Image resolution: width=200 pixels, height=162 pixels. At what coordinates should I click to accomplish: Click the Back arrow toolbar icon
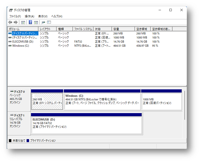point(10,22)
